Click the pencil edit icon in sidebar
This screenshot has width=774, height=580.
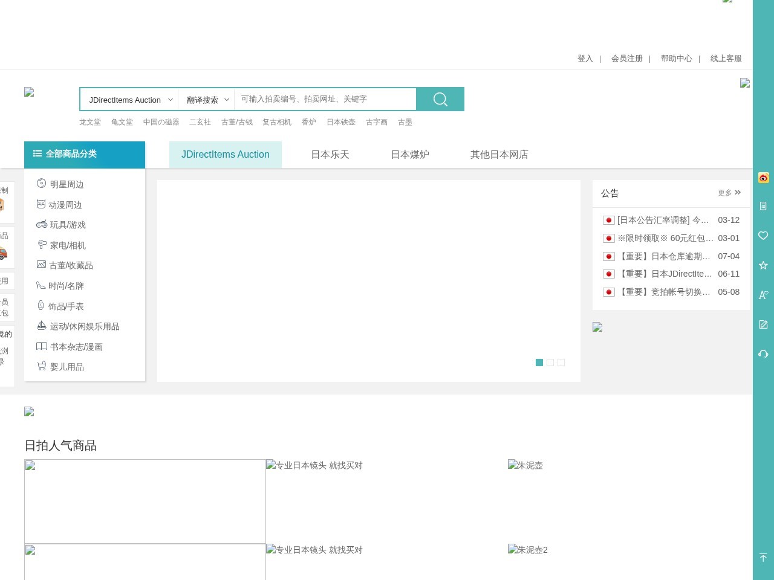tap(763, 324)
